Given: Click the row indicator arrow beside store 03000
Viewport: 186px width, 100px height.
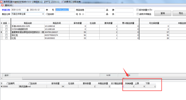Looking at the screenshot, I should pos(1,86).
